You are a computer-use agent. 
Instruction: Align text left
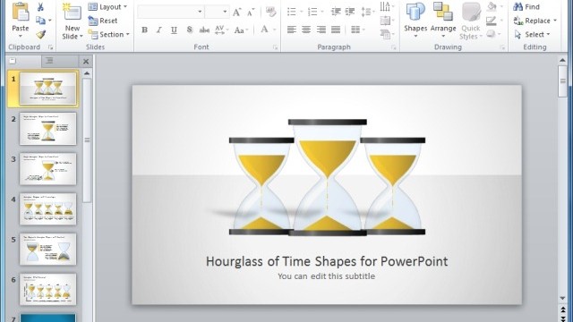point(292,30)
